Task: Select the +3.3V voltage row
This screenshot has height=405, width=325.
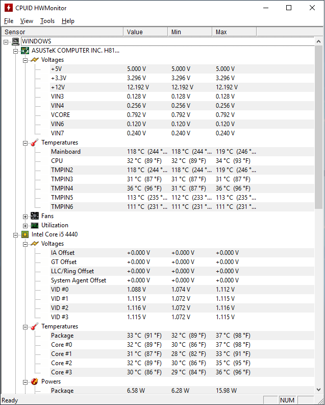Action: click(x=182, y=78)
